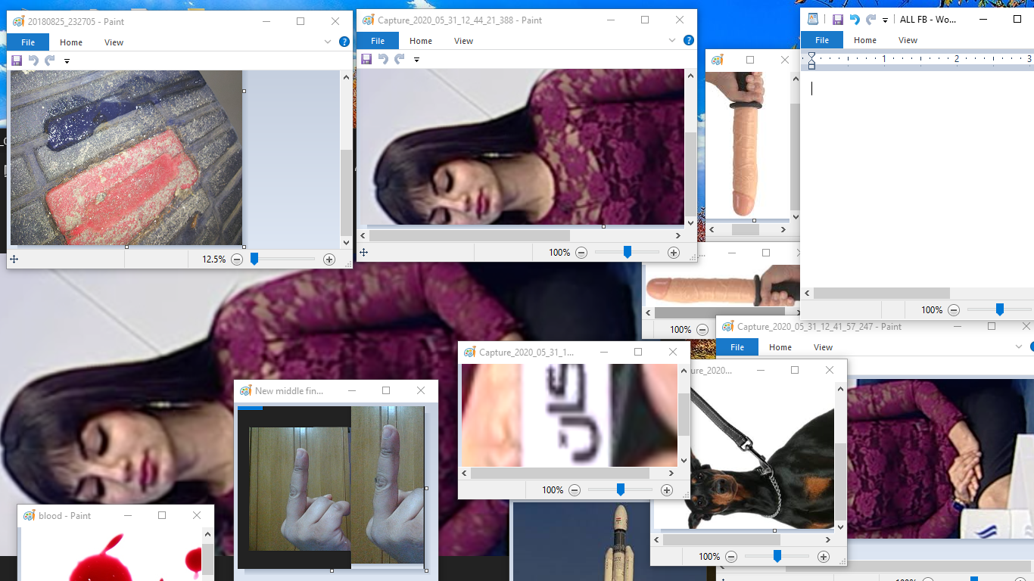Screen dimensions: 1034x581
Task: Click horizontal scrollbar in Capture_2020_05_31_12_44_21_388 window
Action: [469, 236]
